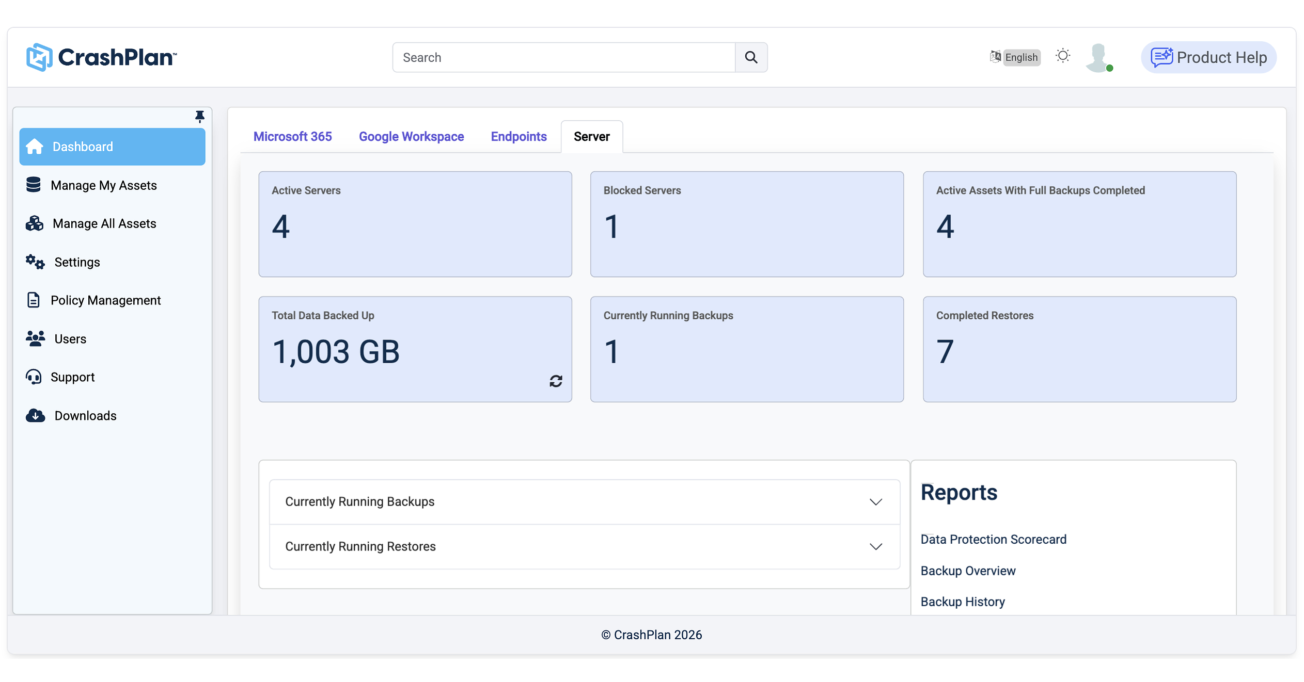1304x682 pixels.
Task: Click the search magnifier button
Action: (751, 57)
